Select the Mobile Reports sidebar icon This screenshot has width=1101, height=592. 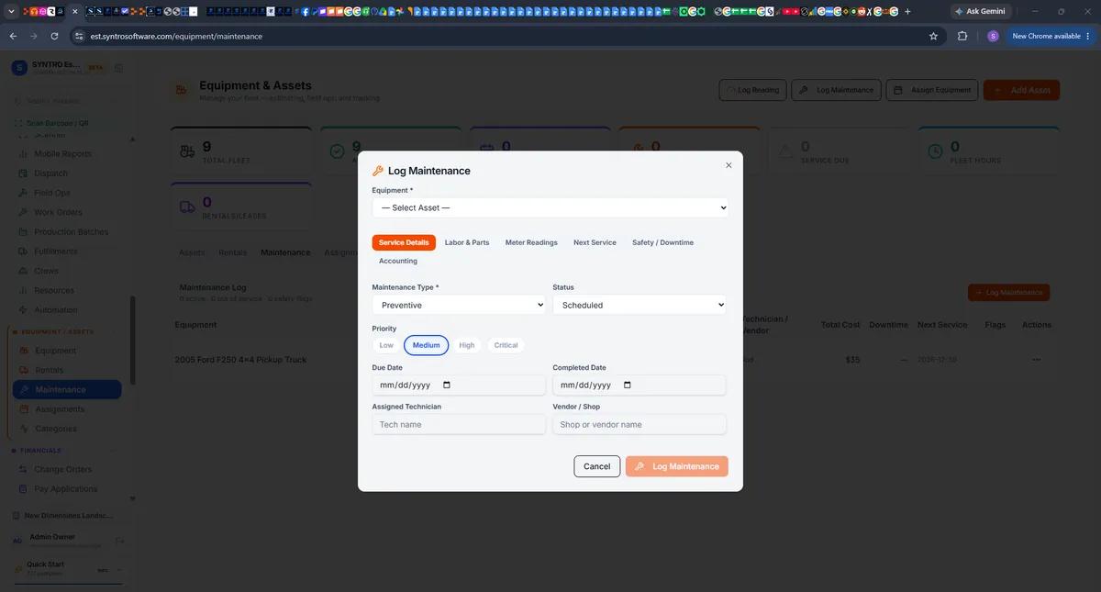(24, 154)
